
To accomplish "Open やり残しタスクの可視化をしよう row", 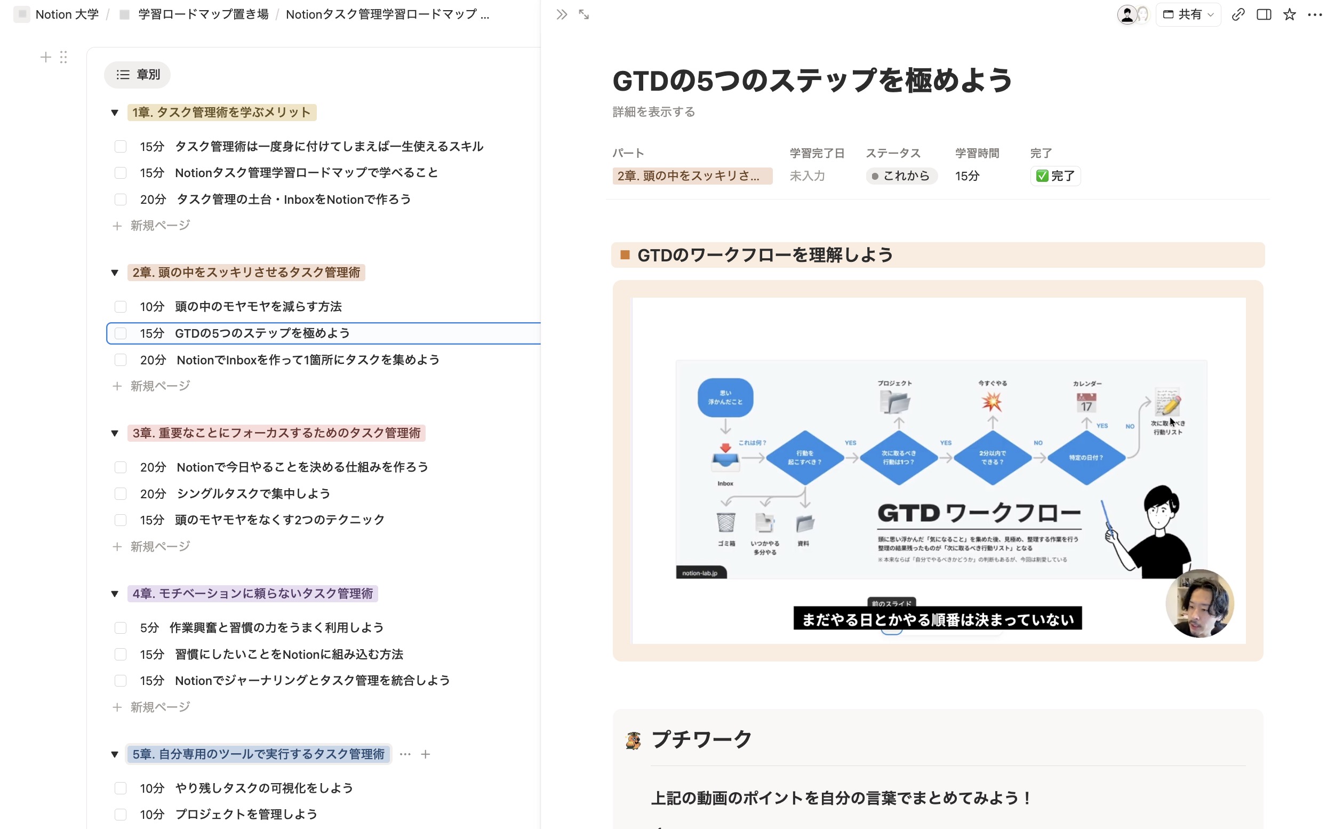I will click(263, 788).
